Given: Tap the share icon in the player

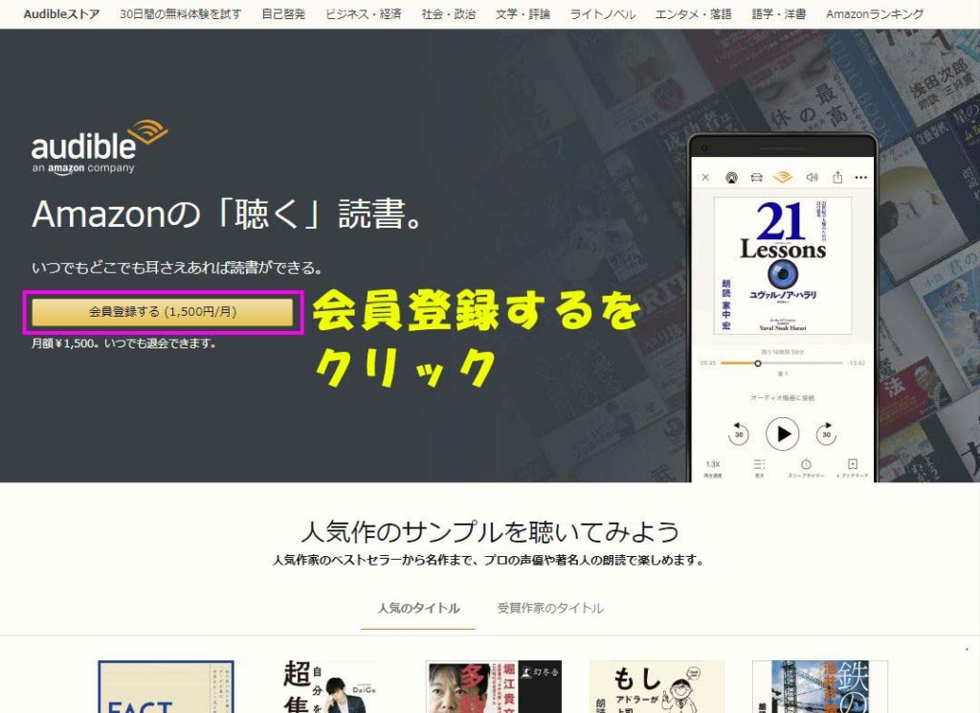Looking at the screenshot, I should tap(837, 177).
